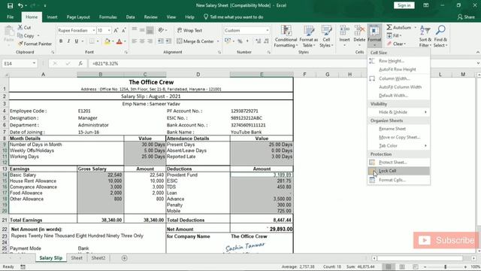Open Cell Styles gallery
Screen dimensions: 481x271
coord(326,36)
